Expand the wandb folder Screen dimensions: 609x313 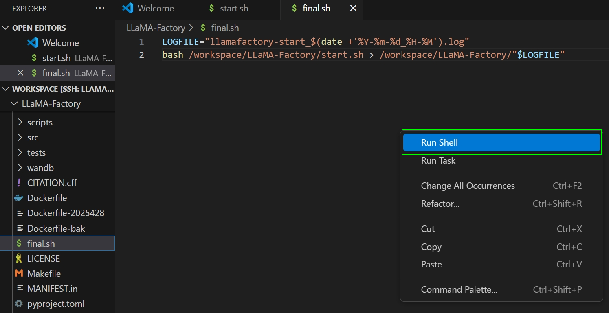[40, 168]
